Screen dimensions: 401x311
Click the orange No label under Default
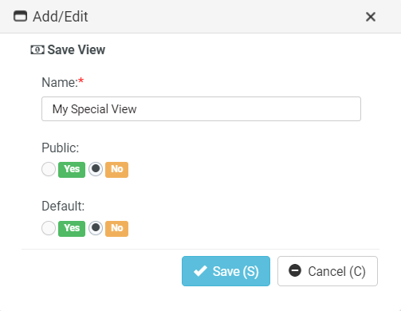[x=116, y=229]
